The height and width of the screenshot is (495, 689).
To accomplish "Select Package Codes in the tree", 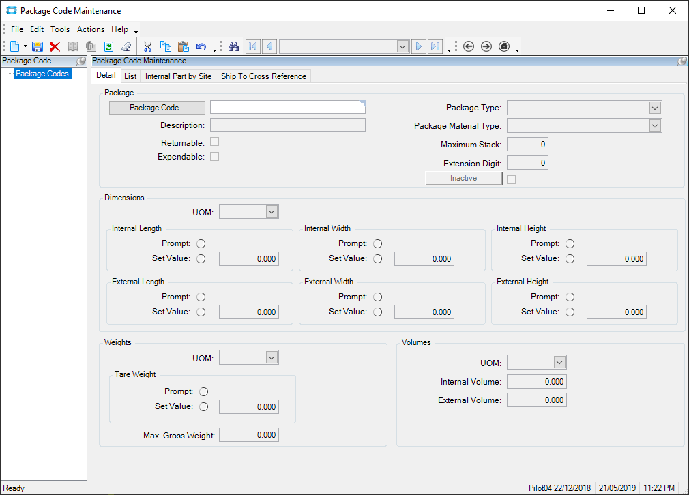I will 42,74.
